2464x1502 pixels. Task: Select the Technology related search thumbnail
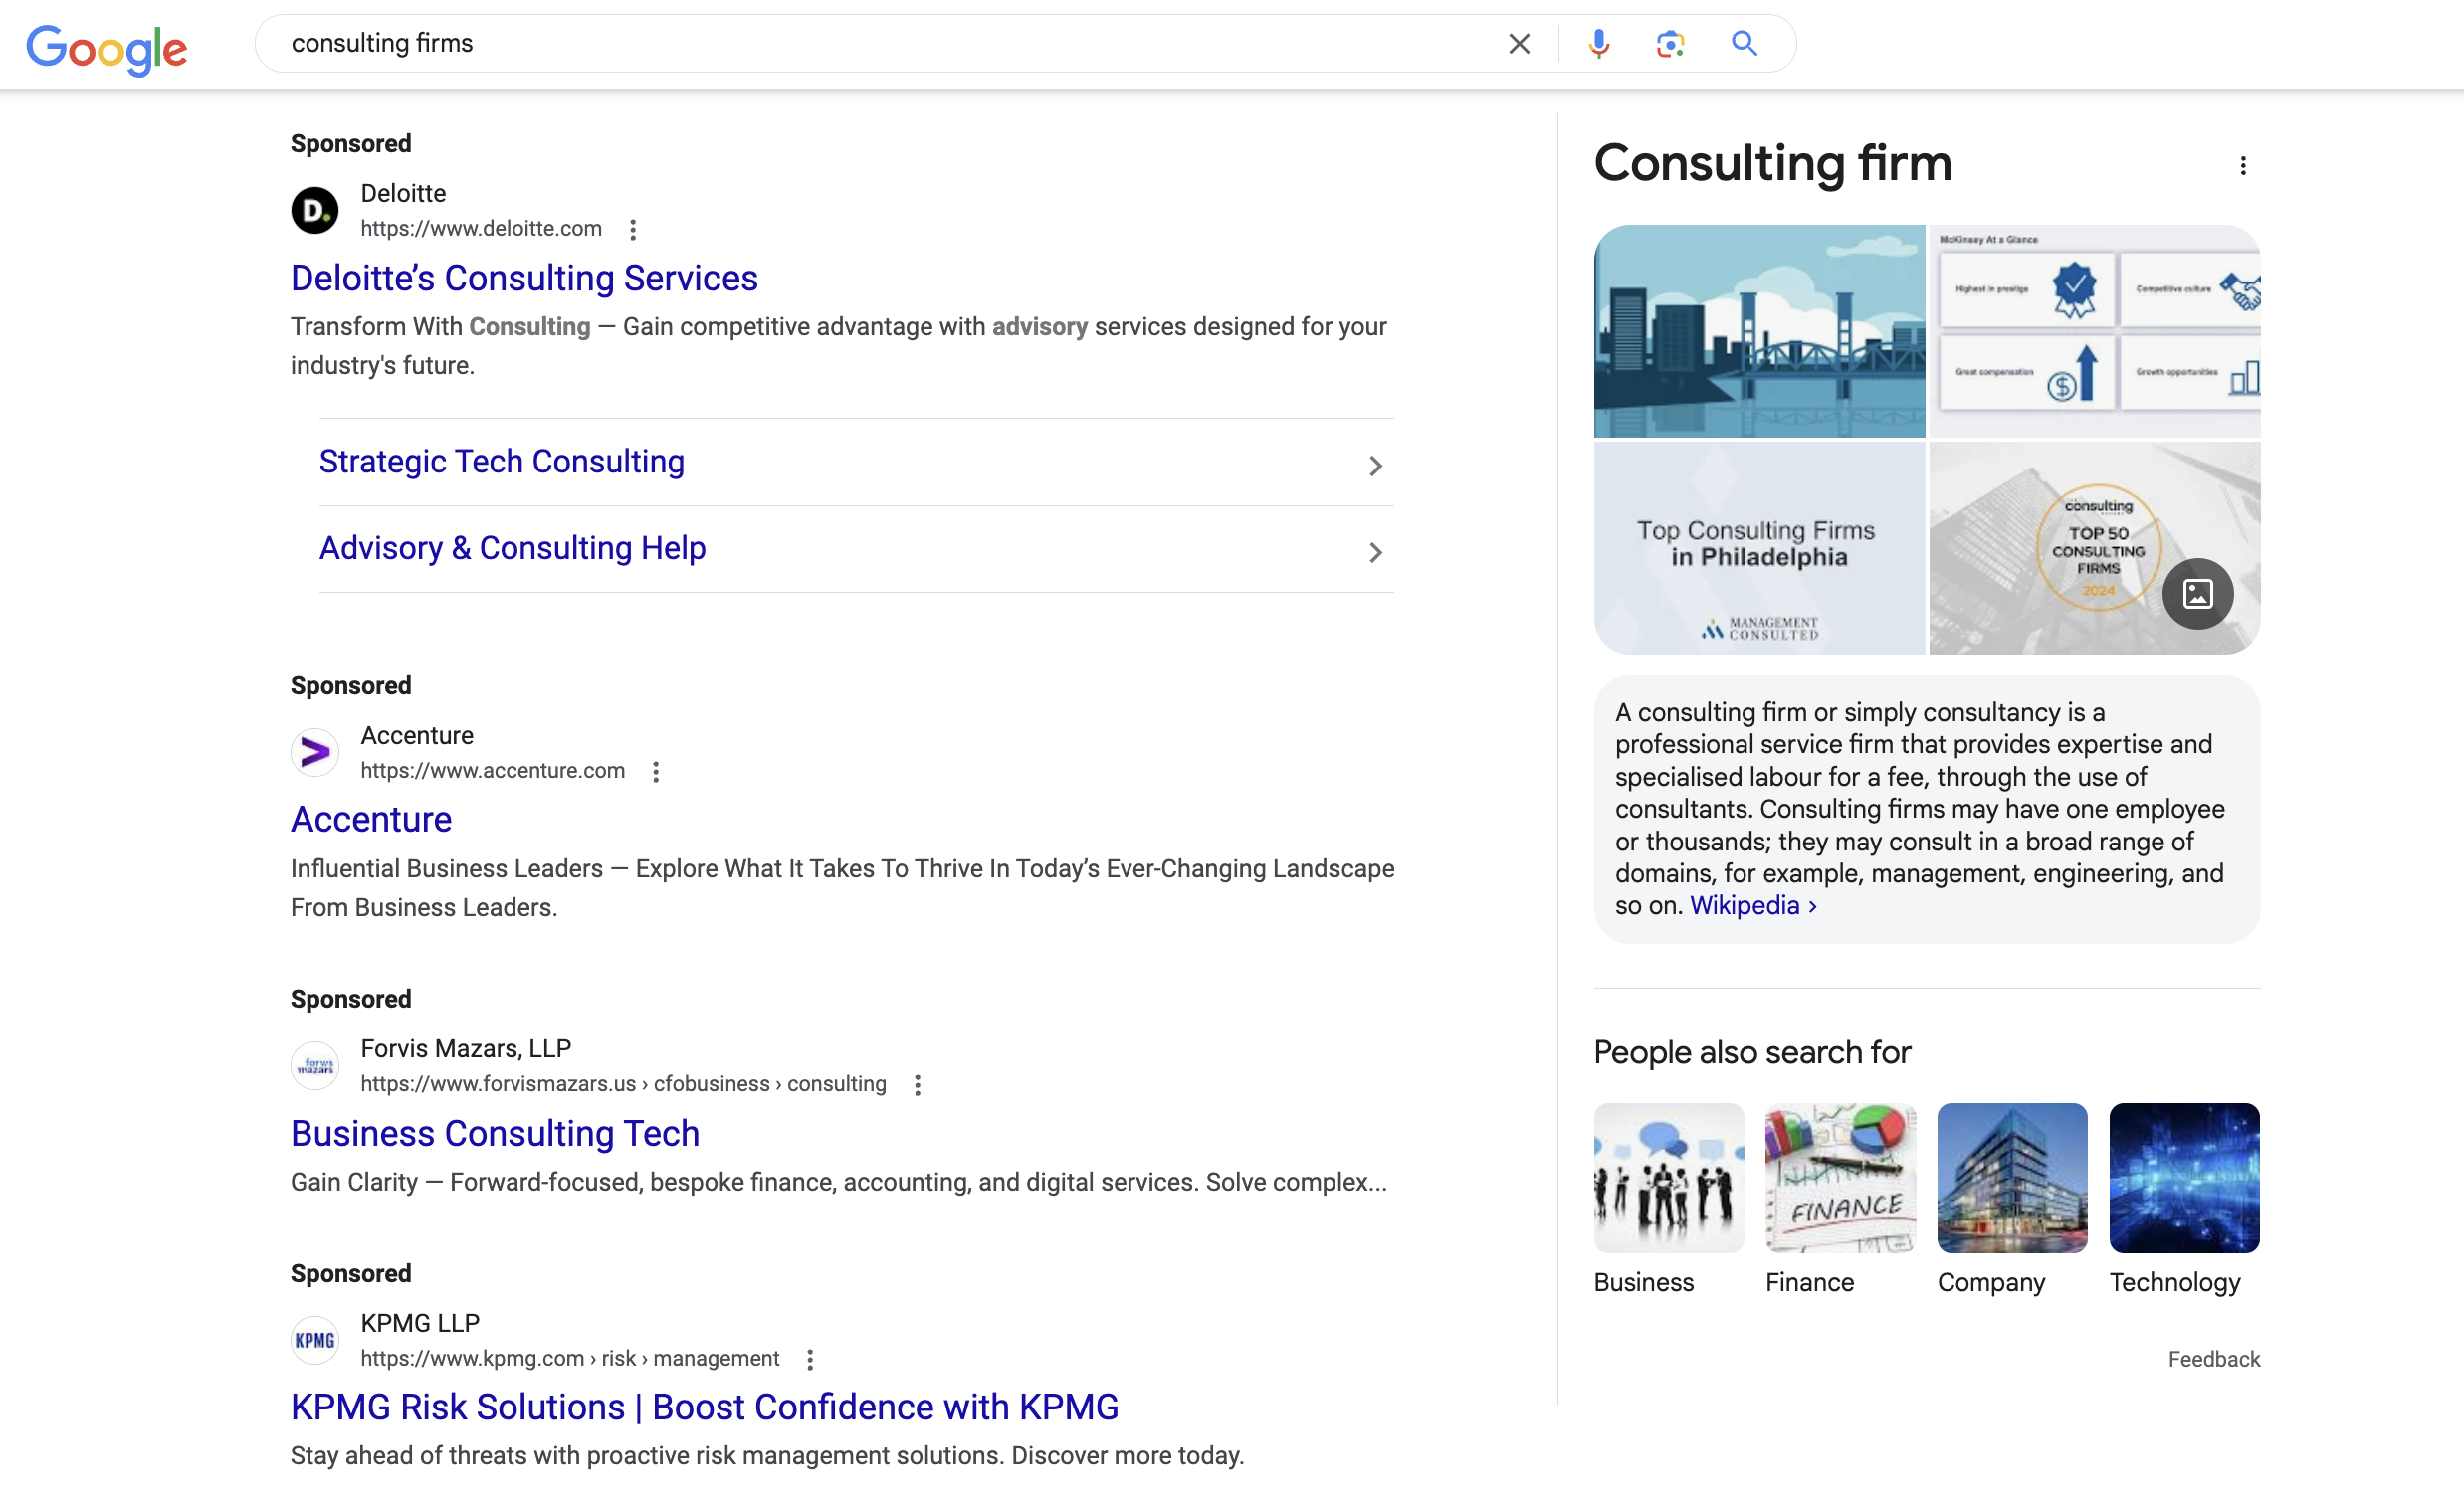click(x=2184, y=1178)
